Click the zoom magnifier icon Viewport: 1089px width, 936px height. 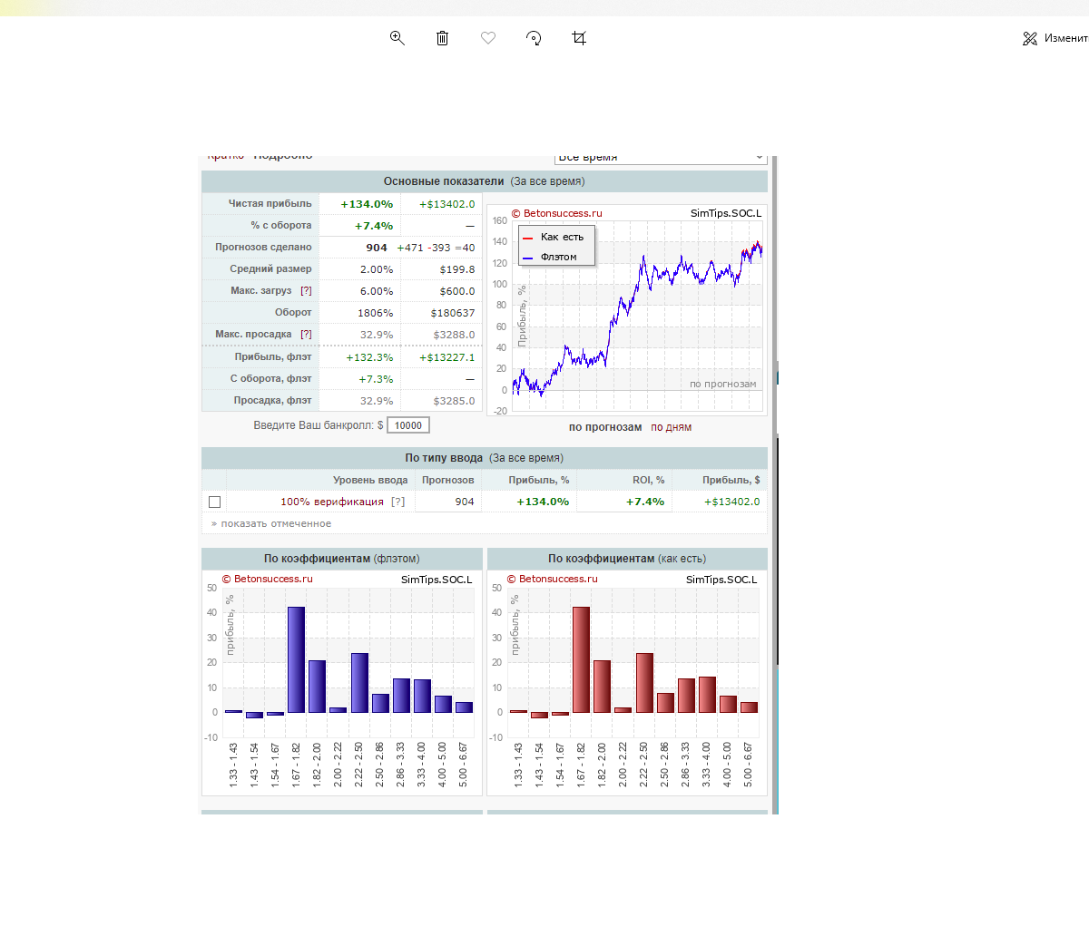397,38
